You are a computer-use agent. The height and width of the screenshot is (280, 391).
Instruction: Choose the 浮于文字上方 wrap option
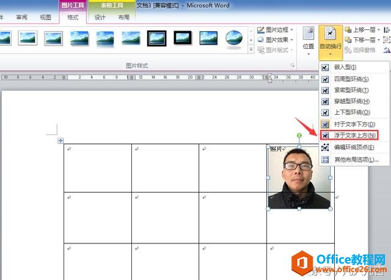pos(354,135)
